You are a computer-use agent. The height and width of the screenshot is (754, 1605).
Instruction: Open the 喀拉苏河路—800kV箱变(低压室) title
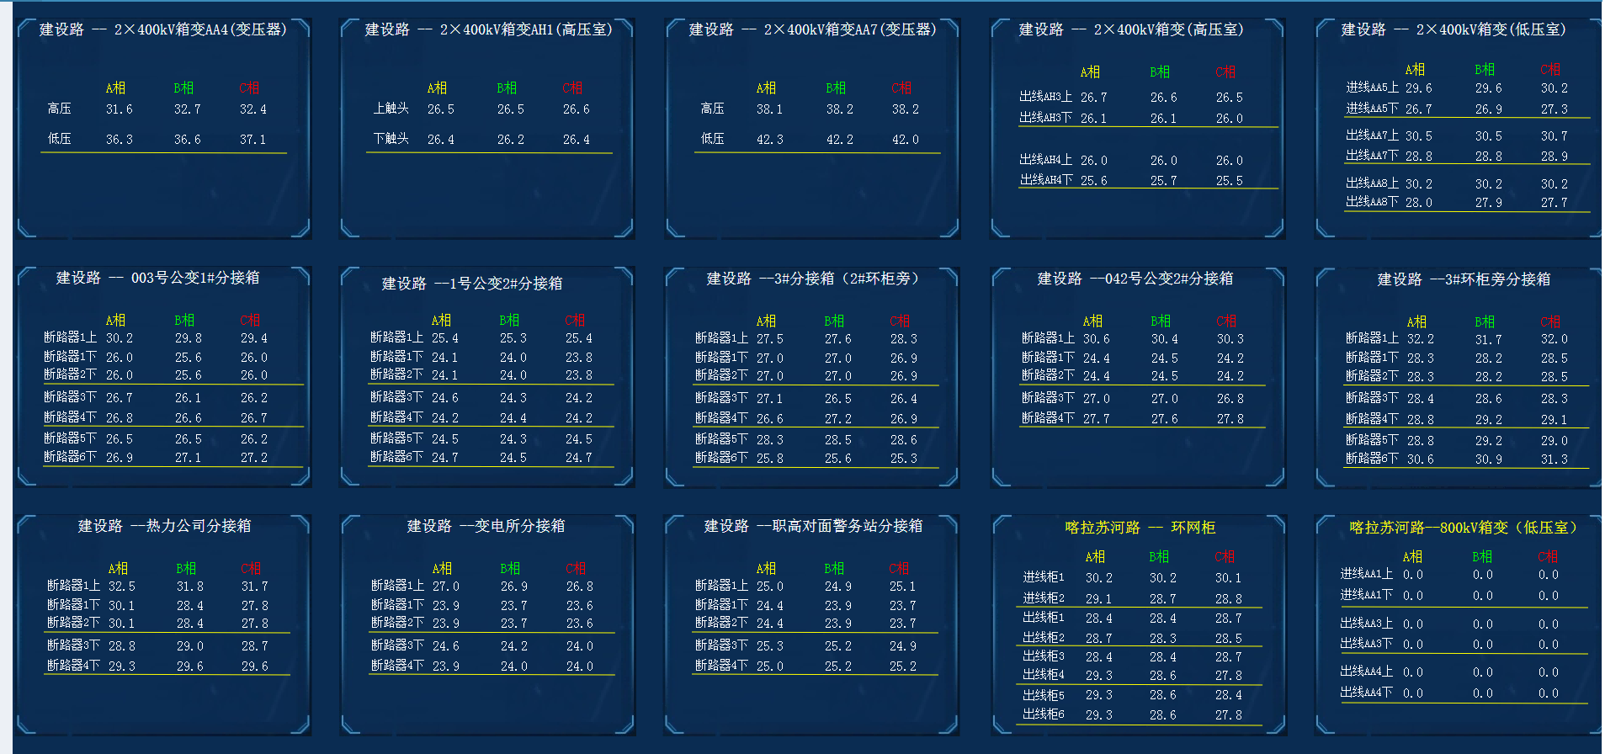click(x=1463, y=528)
